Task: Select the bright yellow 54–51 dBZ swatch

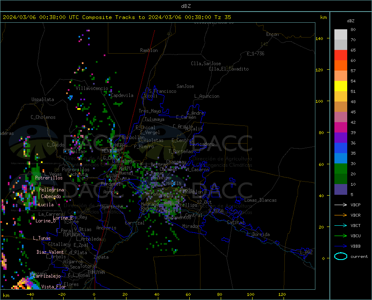Action: (x=341, y=86)
